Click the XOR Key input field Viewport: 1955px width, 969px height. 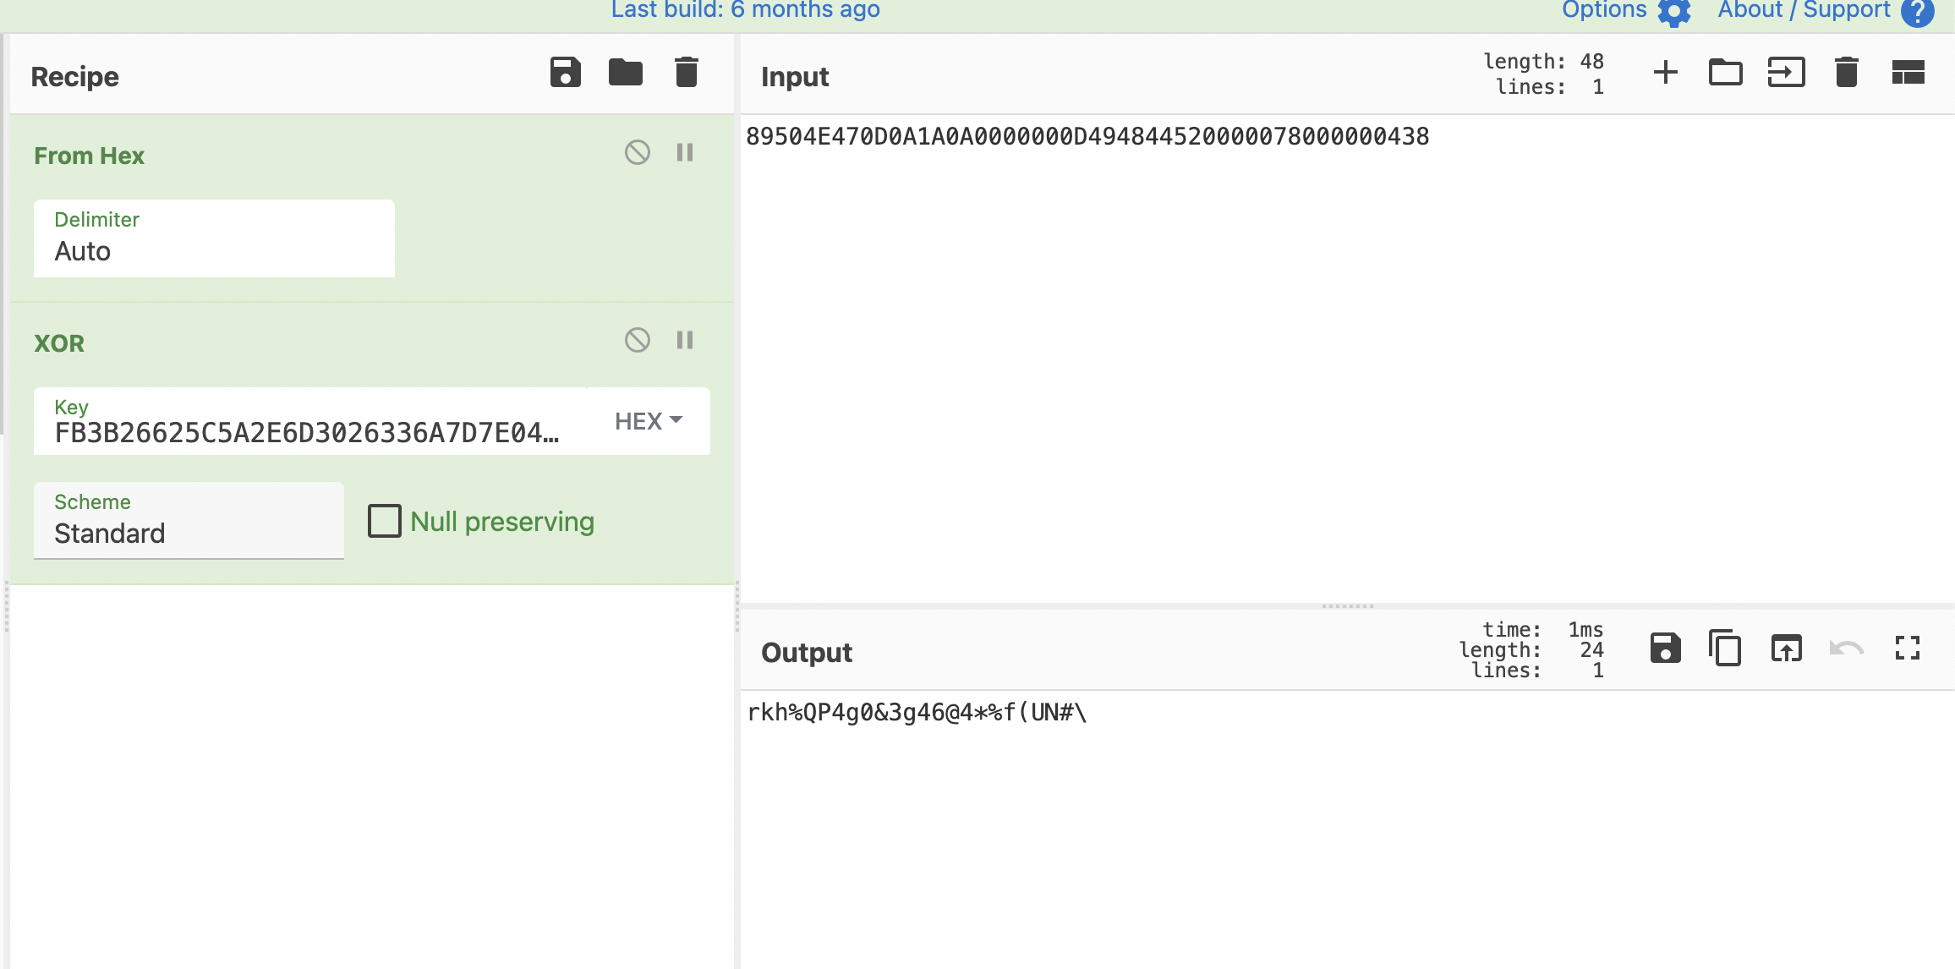(309, 431)
